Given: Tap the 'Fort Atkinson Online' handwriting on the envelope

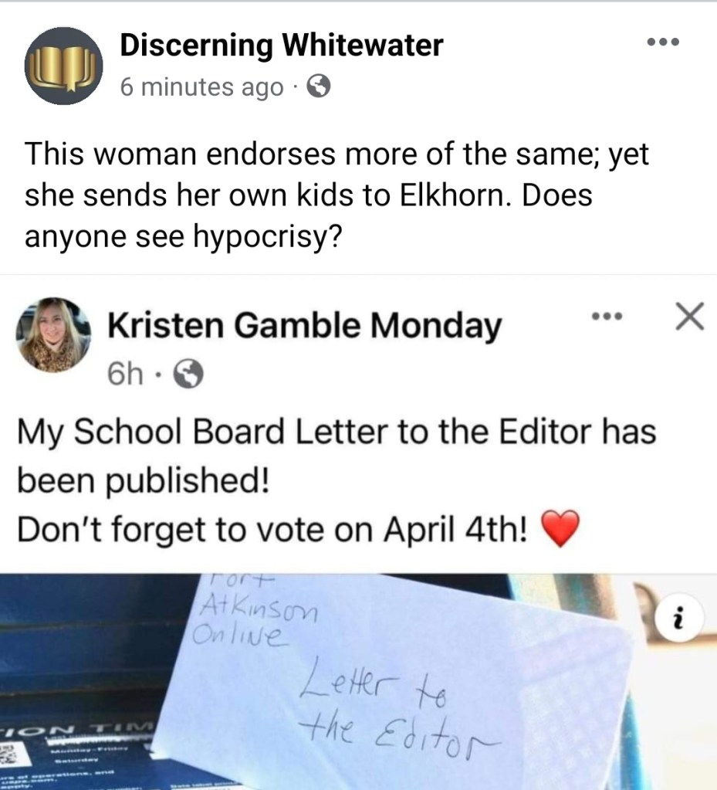Looking at the screenshot, I should tap(254, 612).
